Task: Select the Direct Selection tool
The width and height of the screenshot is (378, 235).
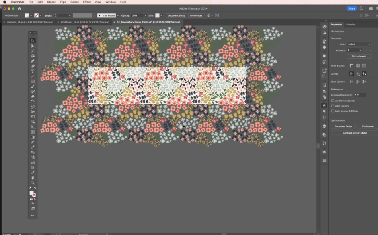Action: (33, 46)
